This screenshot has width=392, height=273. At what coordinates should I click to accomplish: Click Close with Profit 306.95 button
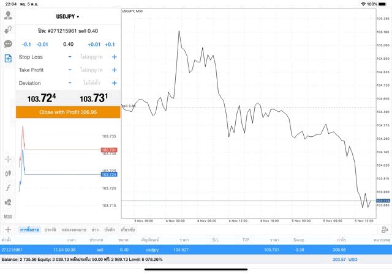click(x=68, y=112)
